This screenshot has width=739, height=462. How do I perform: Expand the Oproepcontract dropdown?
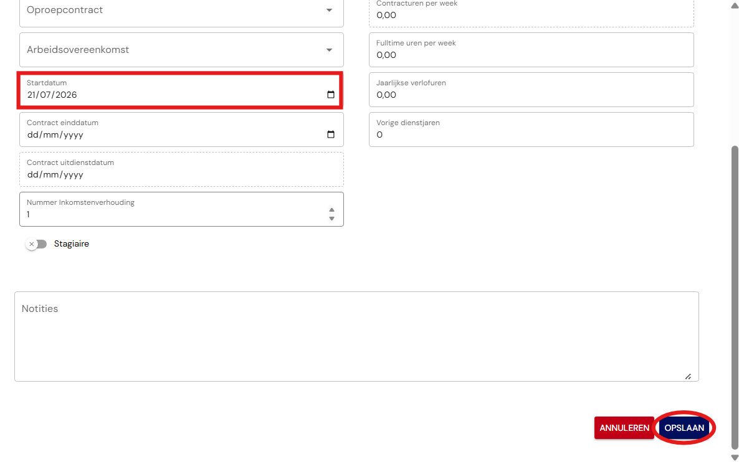tap(181, 11)
